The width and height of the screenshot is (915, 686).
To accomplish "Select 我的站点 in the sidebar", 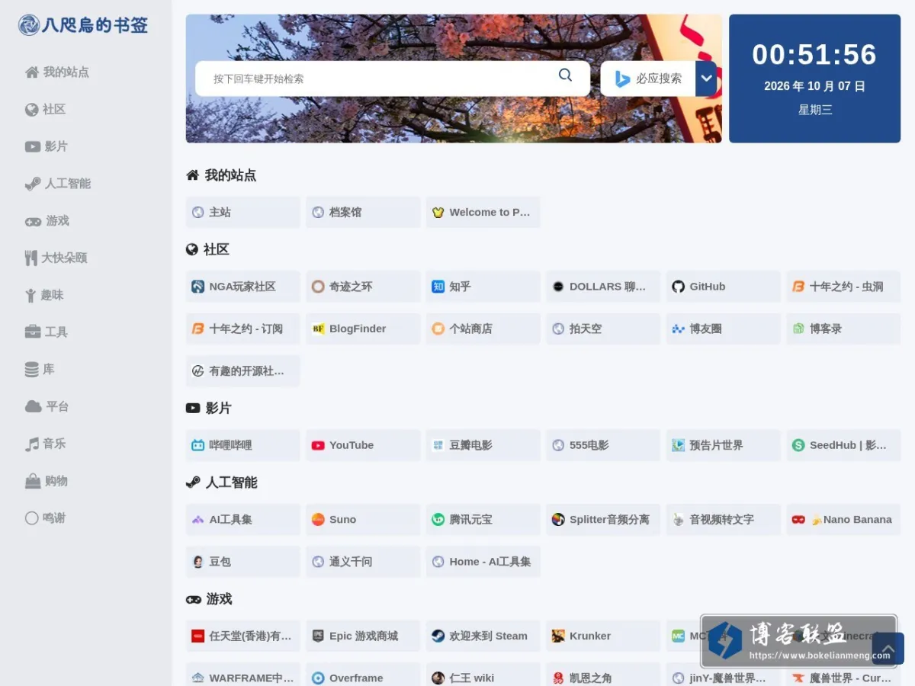I will tap(57, 72).
